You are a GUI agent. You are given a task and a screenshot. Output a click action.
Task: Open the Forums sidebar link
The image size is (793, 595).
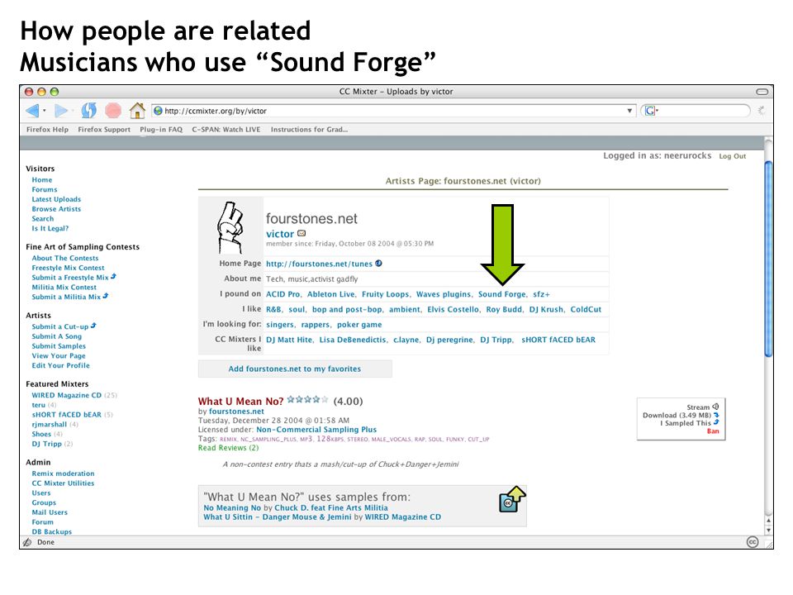[x=45, y=189]
